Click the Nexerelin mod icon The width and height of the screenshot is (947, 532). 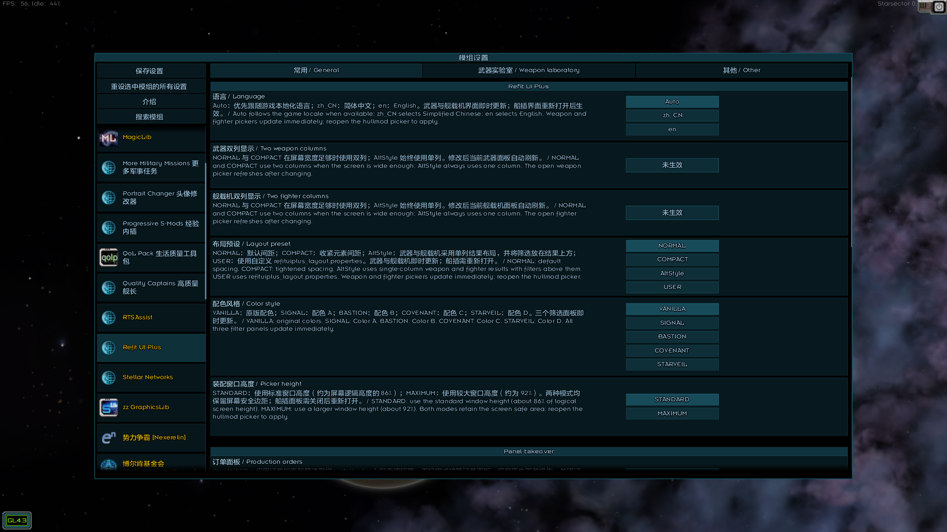coord(109,437)
